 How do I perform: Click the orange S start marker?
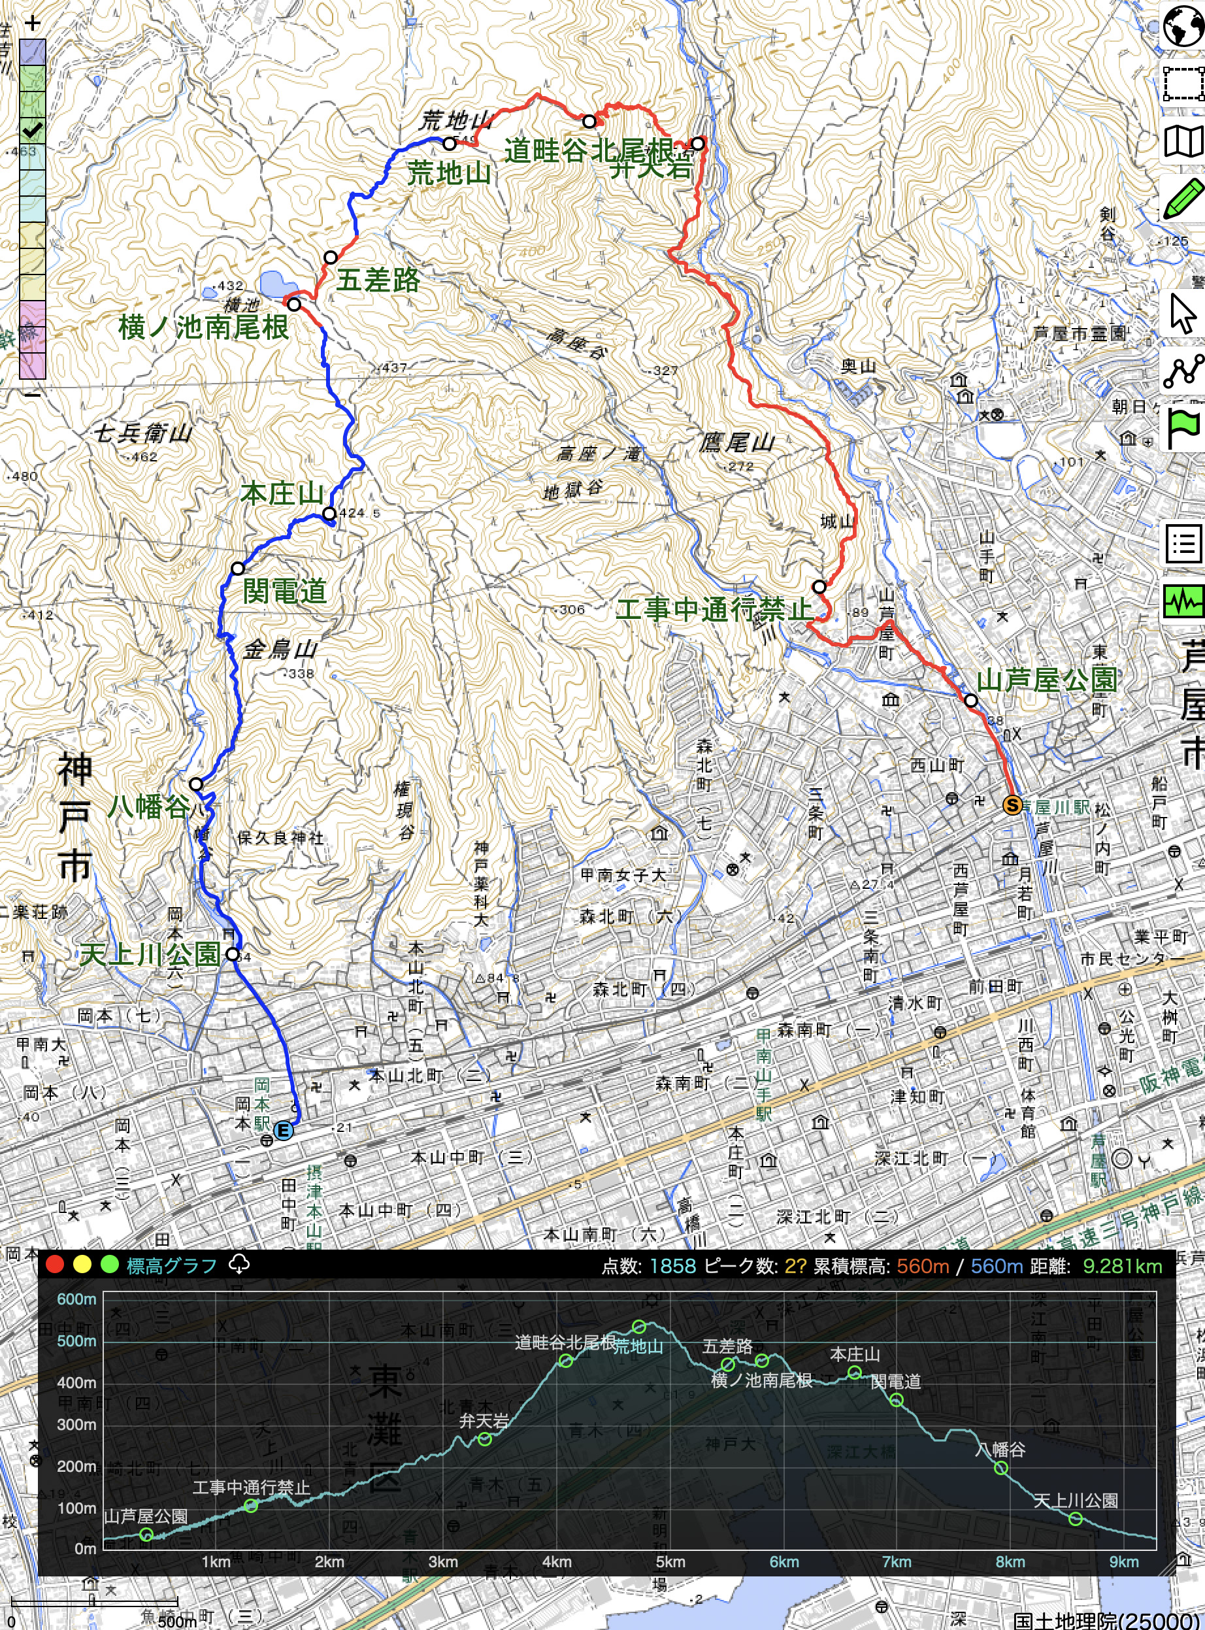click(x=1012, y=805)
